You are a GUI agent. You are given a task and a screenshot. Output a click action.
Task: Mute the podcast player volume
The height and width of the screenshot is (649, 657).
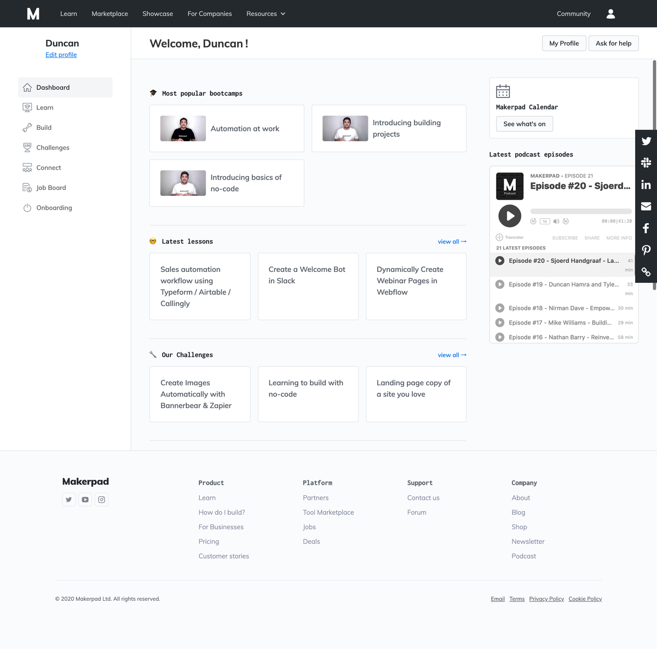[x=556, y=221]
